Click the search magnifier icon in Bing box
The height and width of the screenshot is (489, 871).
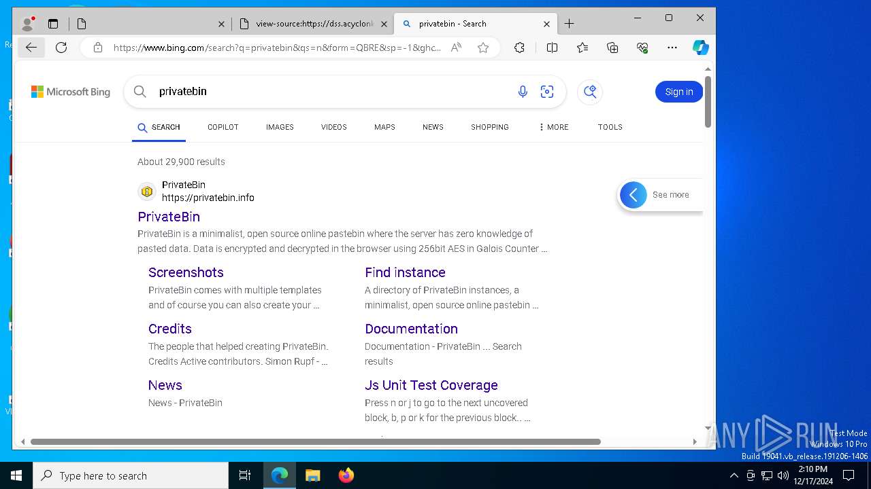pyautogui.click(x=140, y=92)
